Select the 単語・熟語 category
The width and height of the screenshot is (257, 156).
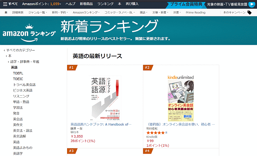[x=21, y=102]
